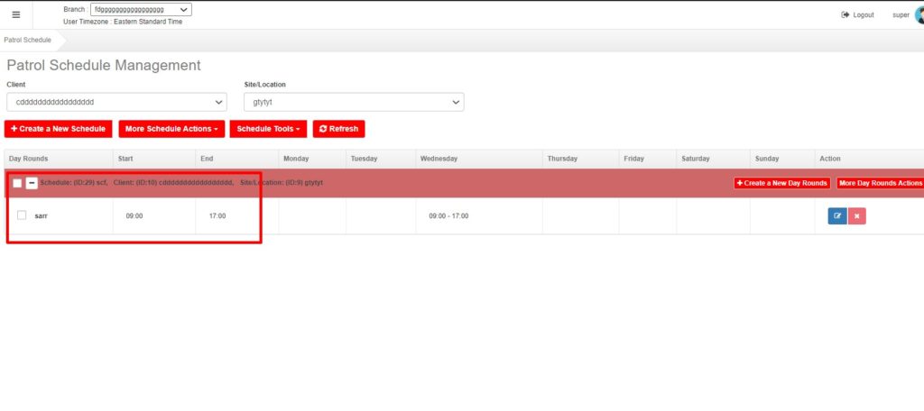Open the hamburger navigation menu

15,14
